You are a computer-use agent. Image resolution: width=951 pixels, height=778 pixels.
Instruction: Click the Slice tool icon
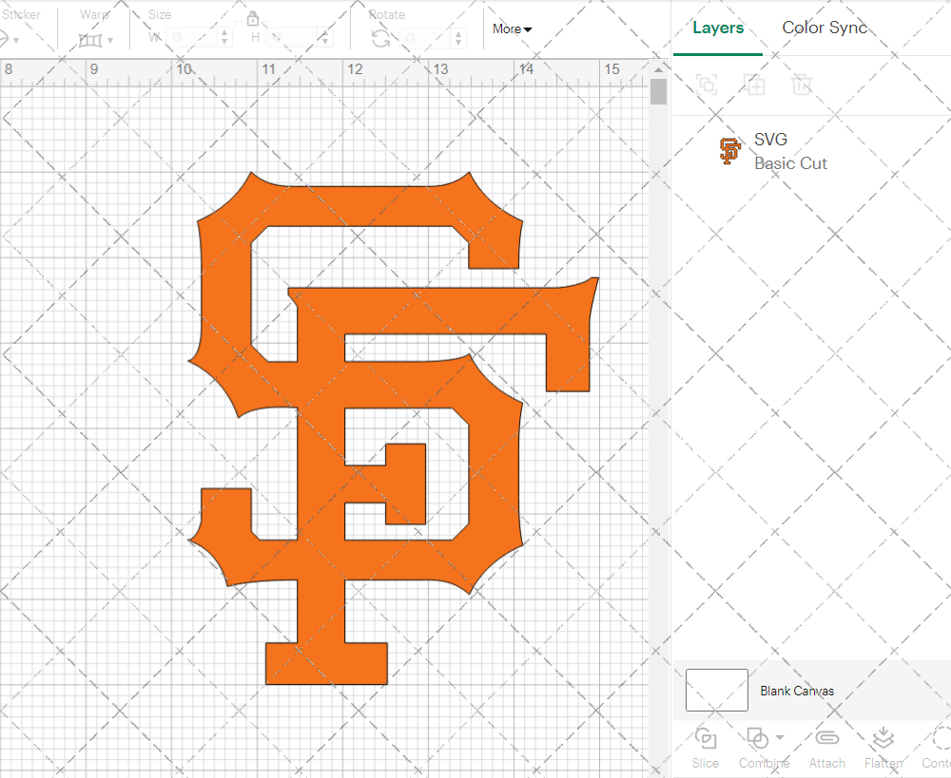pyautogui.click(x=706, y=738)
